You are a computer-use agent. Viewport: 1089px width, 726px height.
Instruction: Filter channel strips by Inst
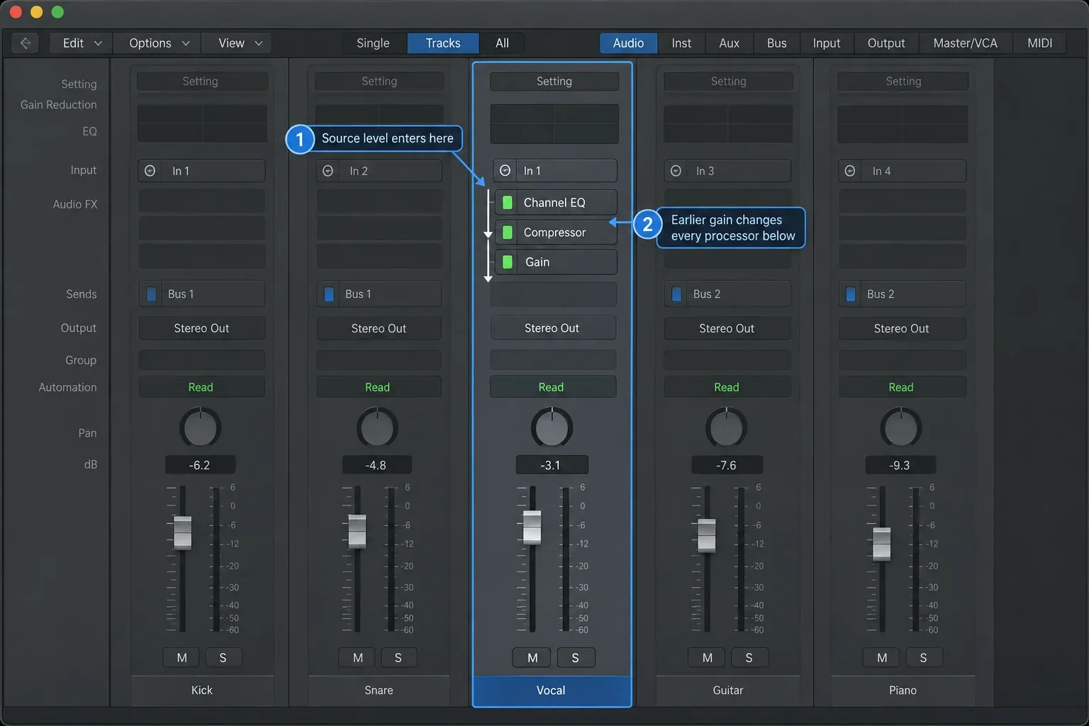(681, 43)
